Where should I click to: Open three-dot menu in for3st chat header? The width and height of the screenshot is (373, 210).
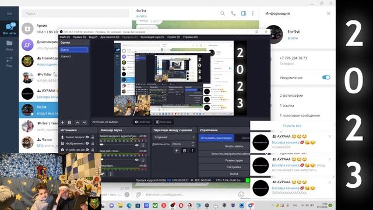click(x=253, y=13)
